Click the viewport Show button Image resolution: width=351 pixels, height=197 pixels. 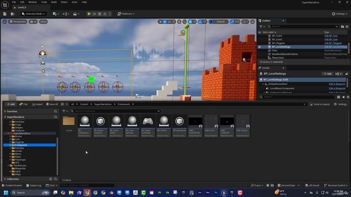pos(43,22)
